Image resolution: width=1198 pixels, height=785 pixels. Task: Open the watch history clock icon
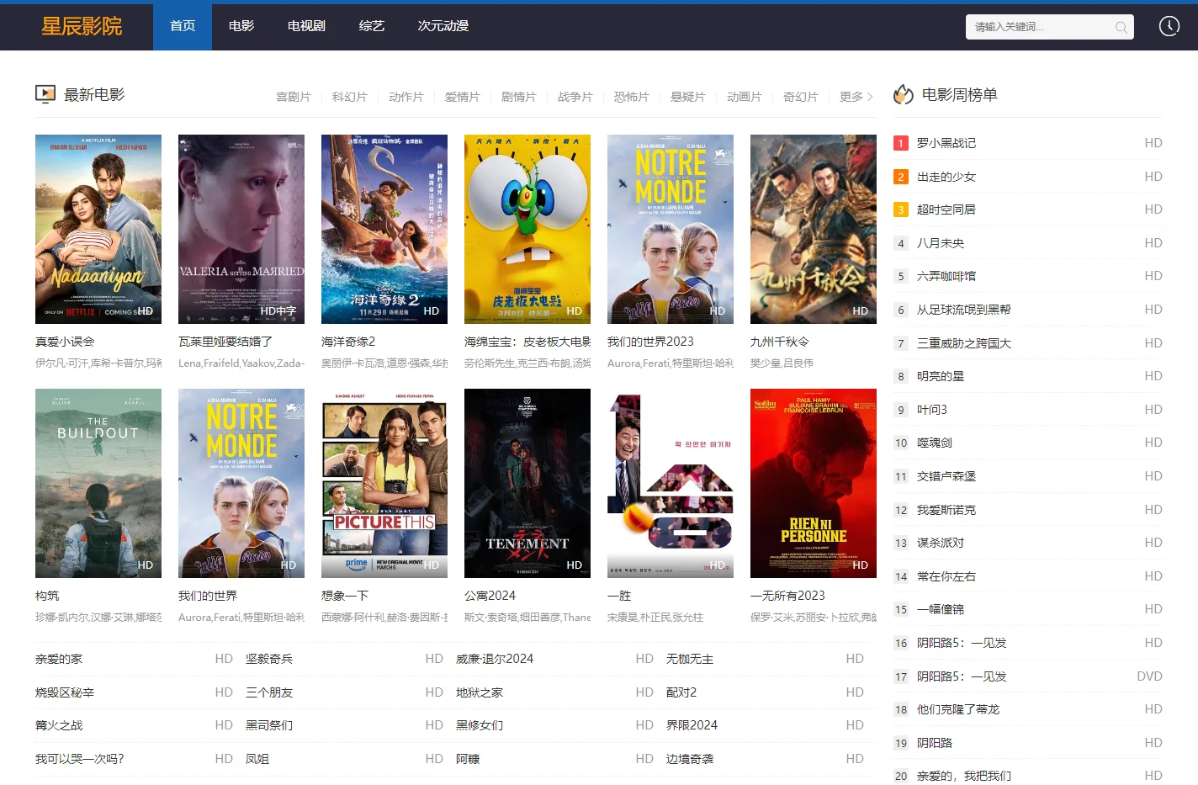point(1169,26)
